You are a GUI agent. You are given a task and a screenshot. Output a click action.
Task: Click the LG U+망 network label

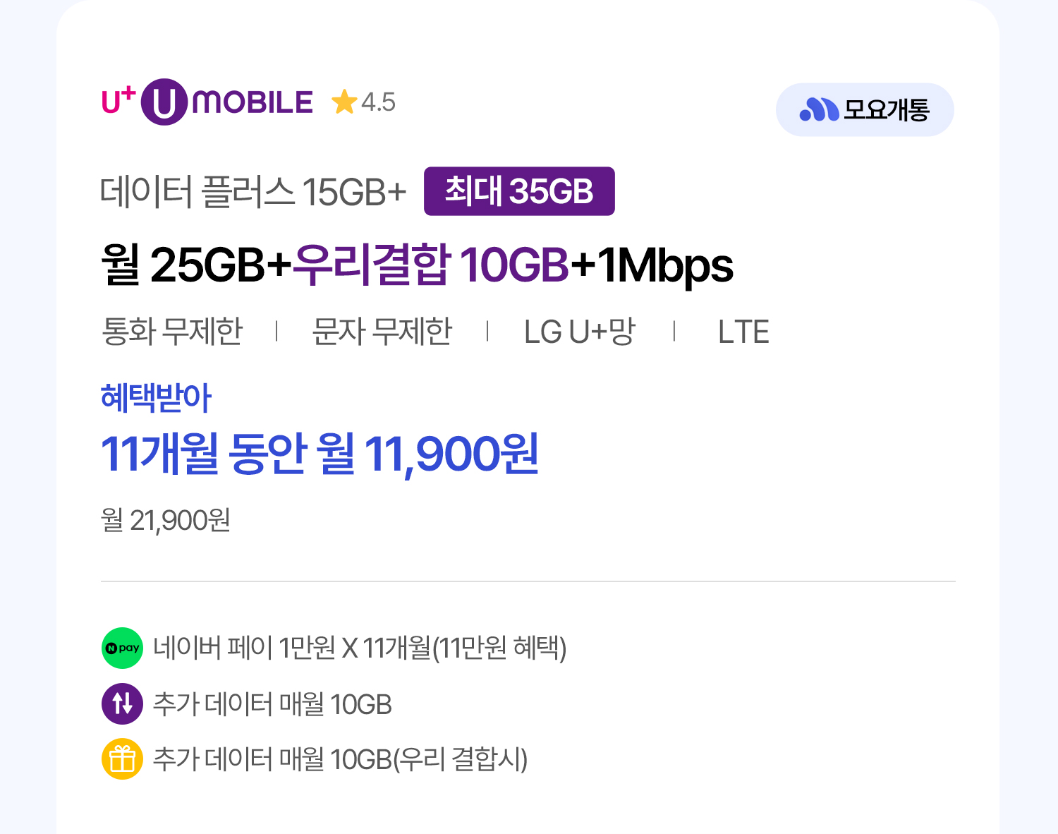[x=580, y=331]
